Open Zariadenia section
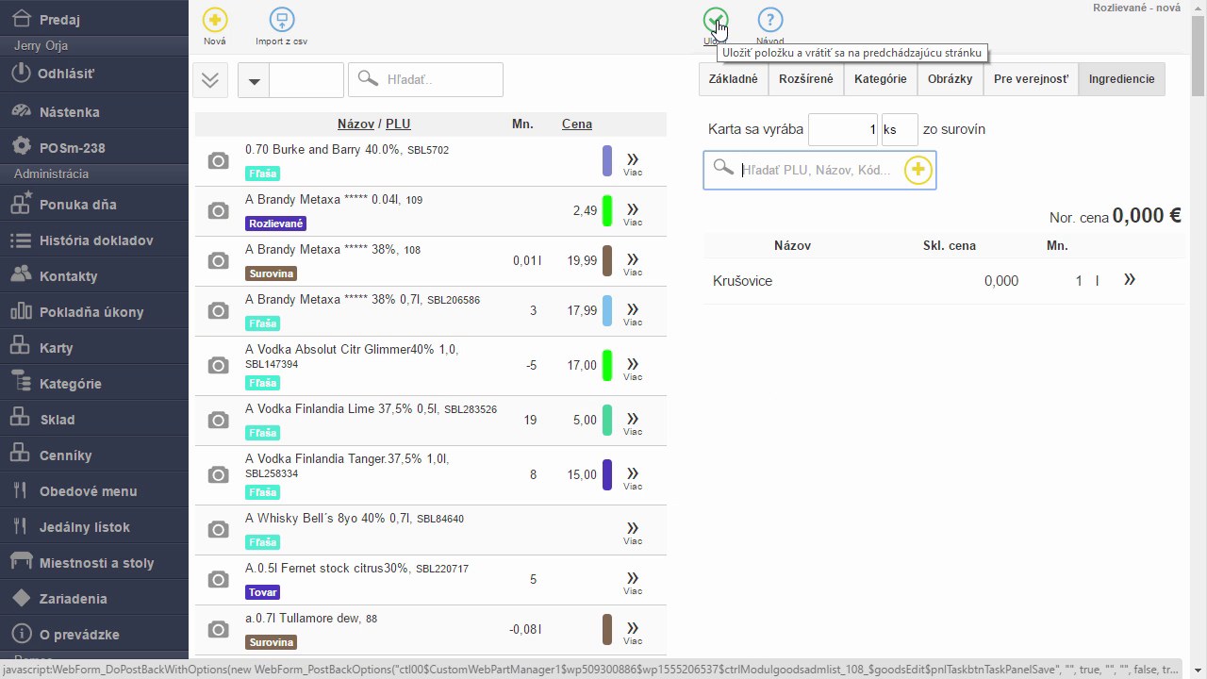The height and width of the screenshot is (679, 1207). 94,598
